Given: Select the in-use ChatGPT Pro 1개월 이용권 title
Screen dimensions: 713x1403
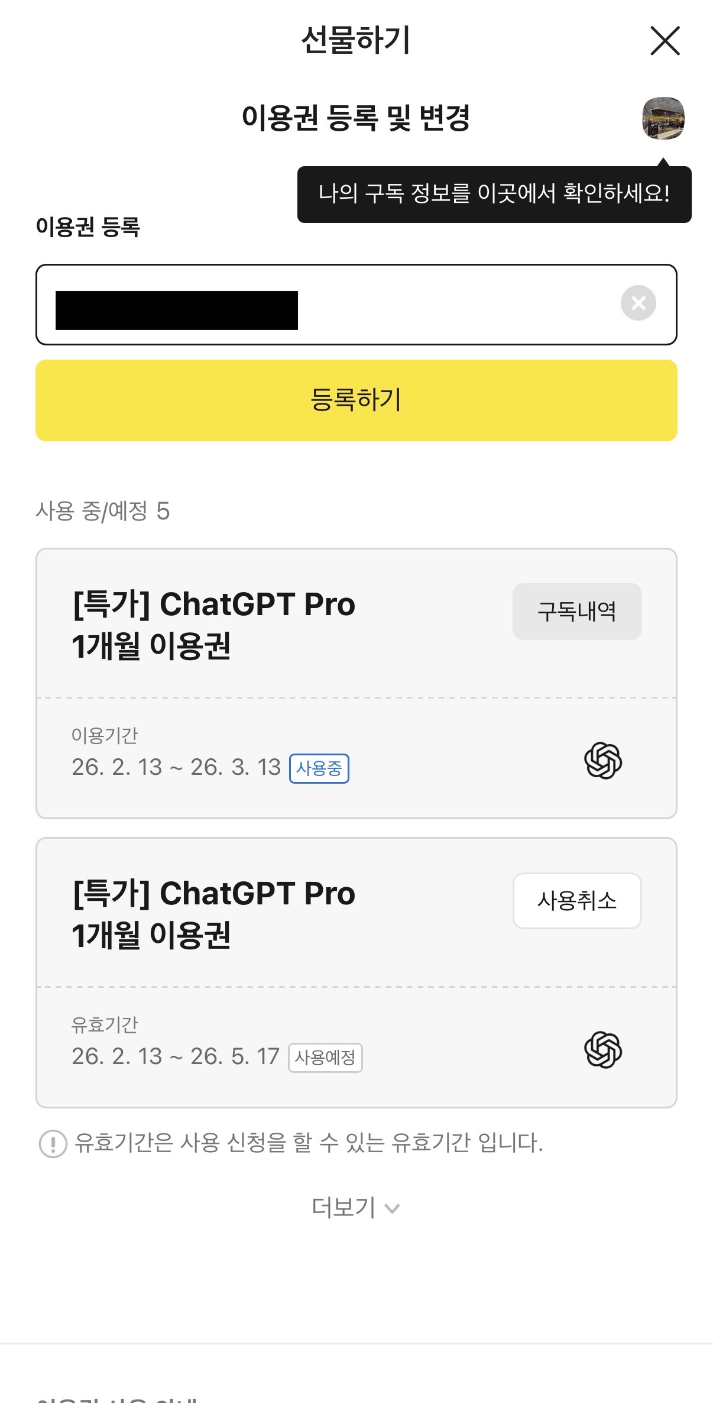Looking at the screenshot, I should click(x=213, y=625).
